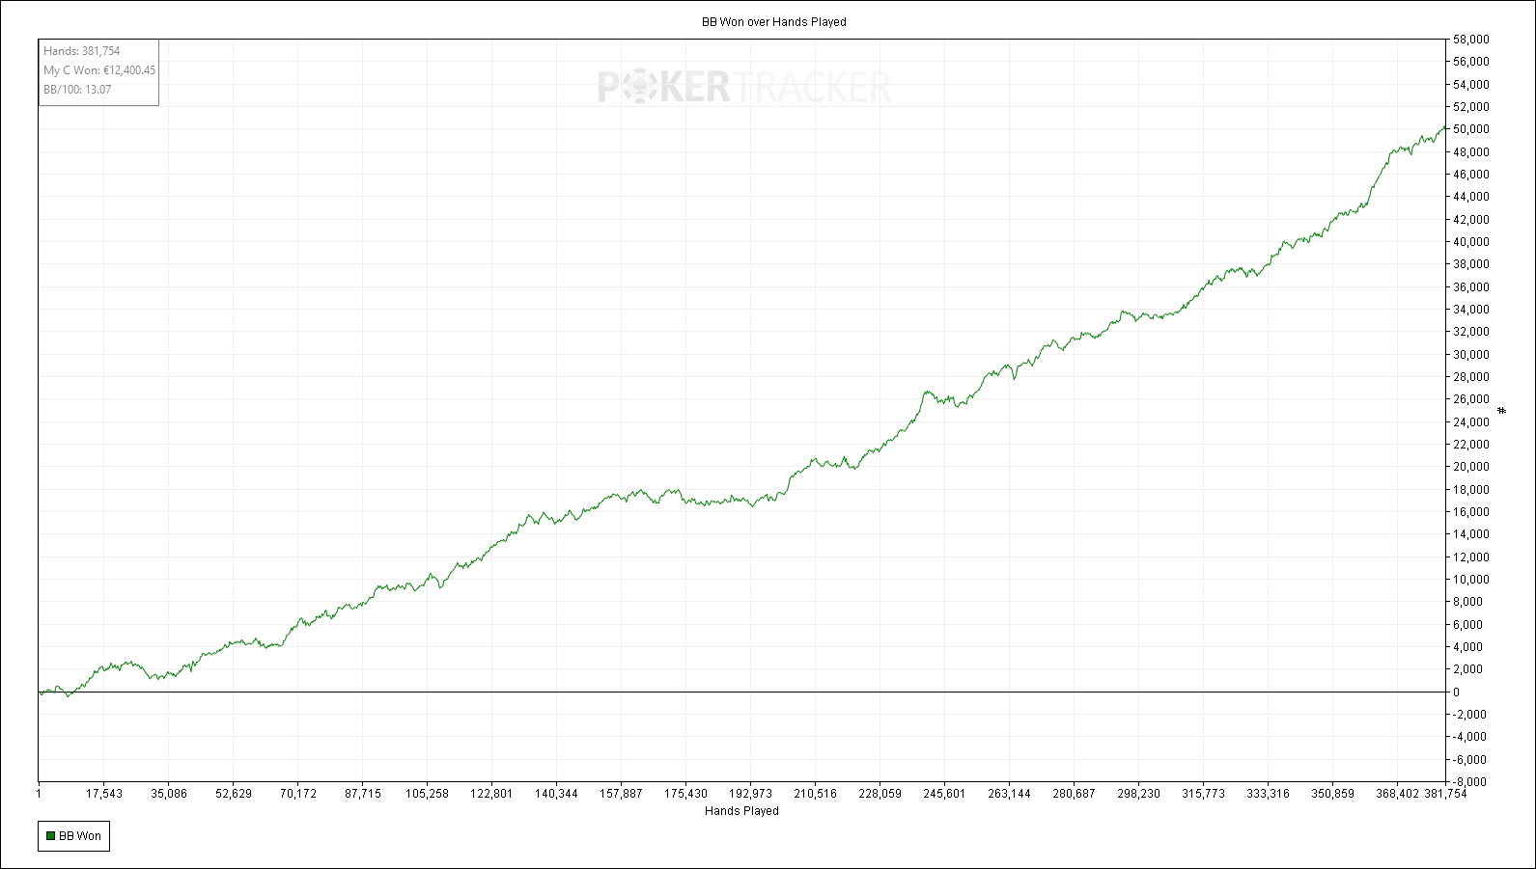This screenshot has height=869, width=1536.
Task: Select the 280,687 x-axis tick label
Action: 1074,794
